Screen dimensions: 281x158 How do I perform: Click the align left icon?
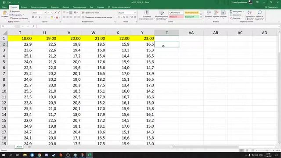pos(64,17)
